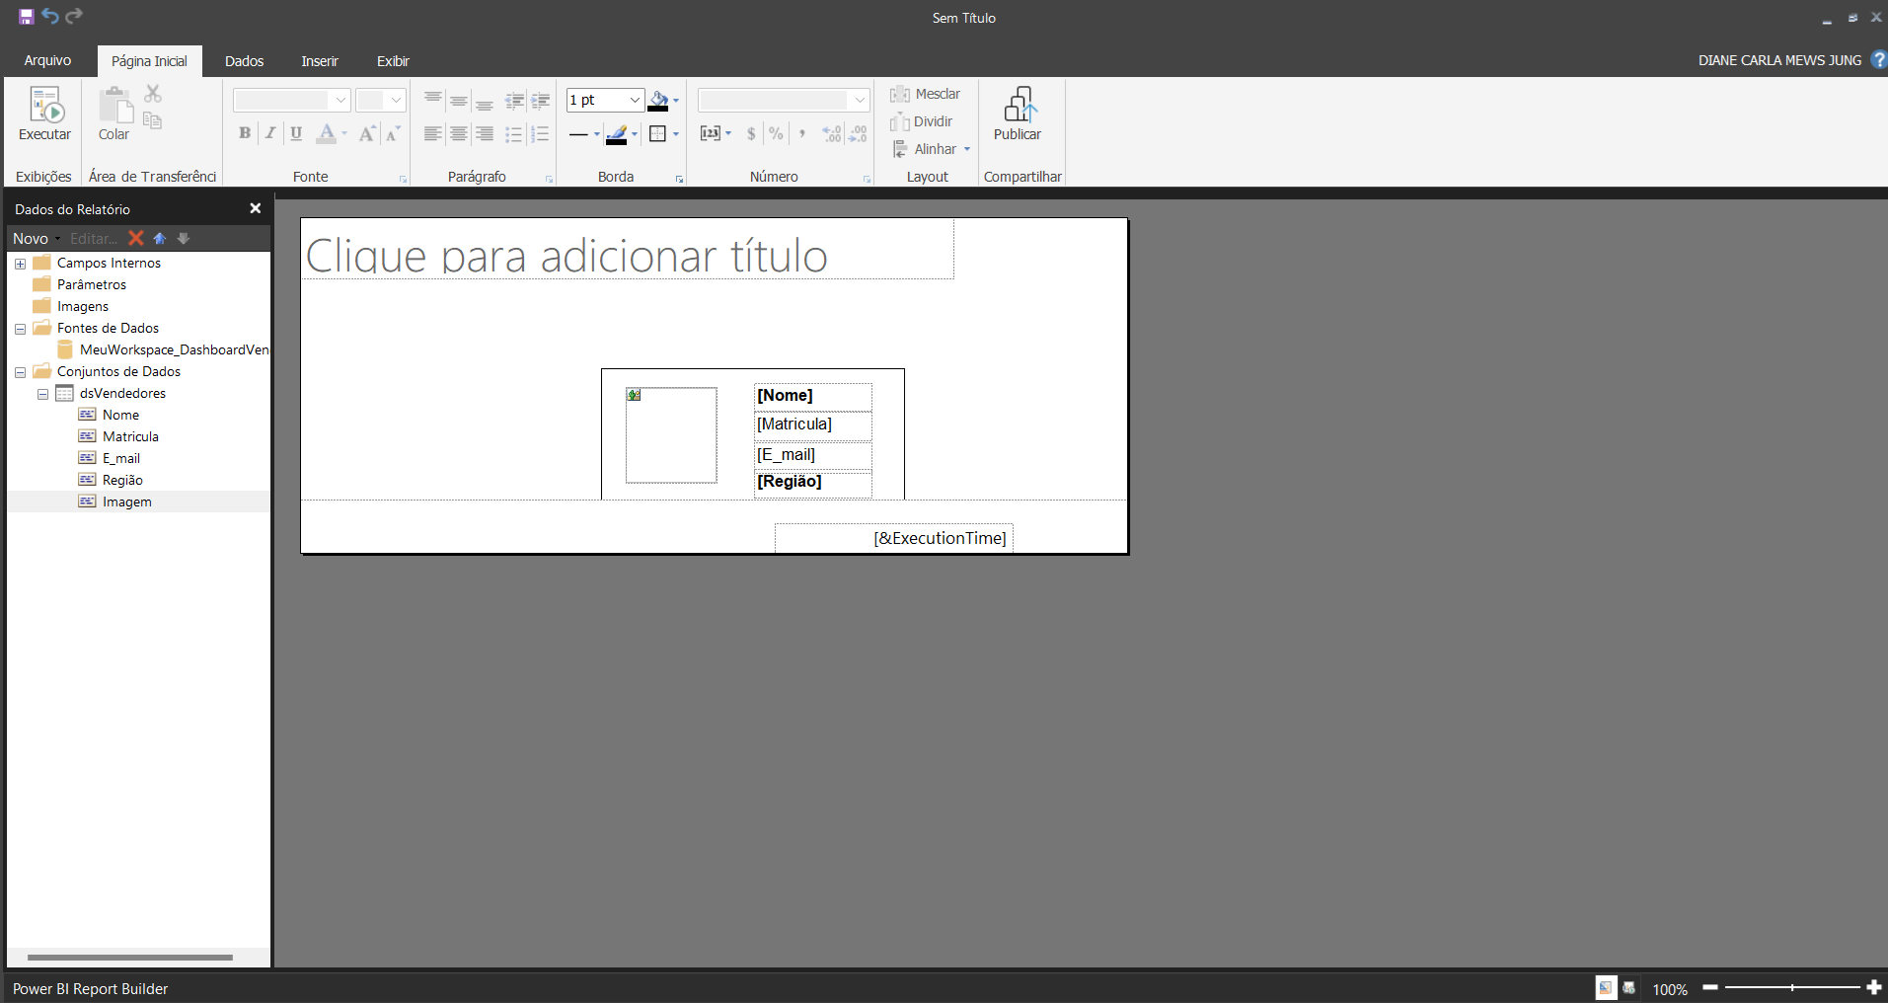Align text to vertical middle

coord(458,100)
